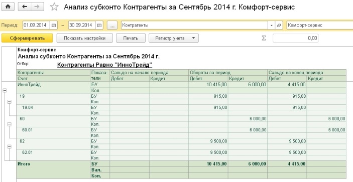353x182 pixels.
Task: Click the Сформировать button
Action: pos(27,38)
